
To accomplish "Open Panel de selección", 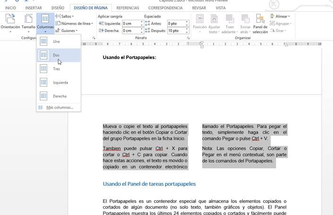I will 260,21.
